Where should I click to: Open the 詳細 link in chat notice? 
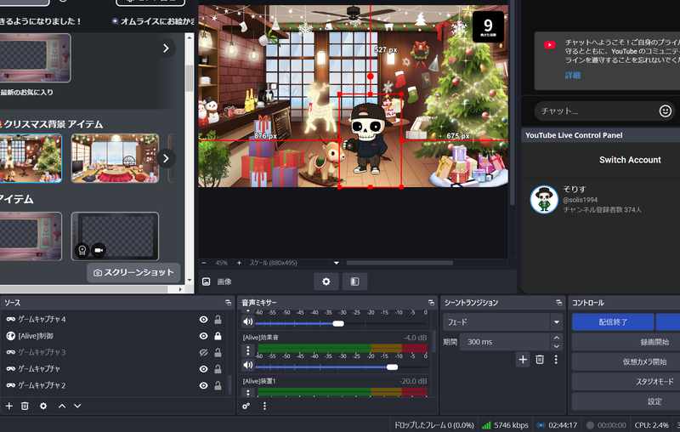(x=572, y=76)
